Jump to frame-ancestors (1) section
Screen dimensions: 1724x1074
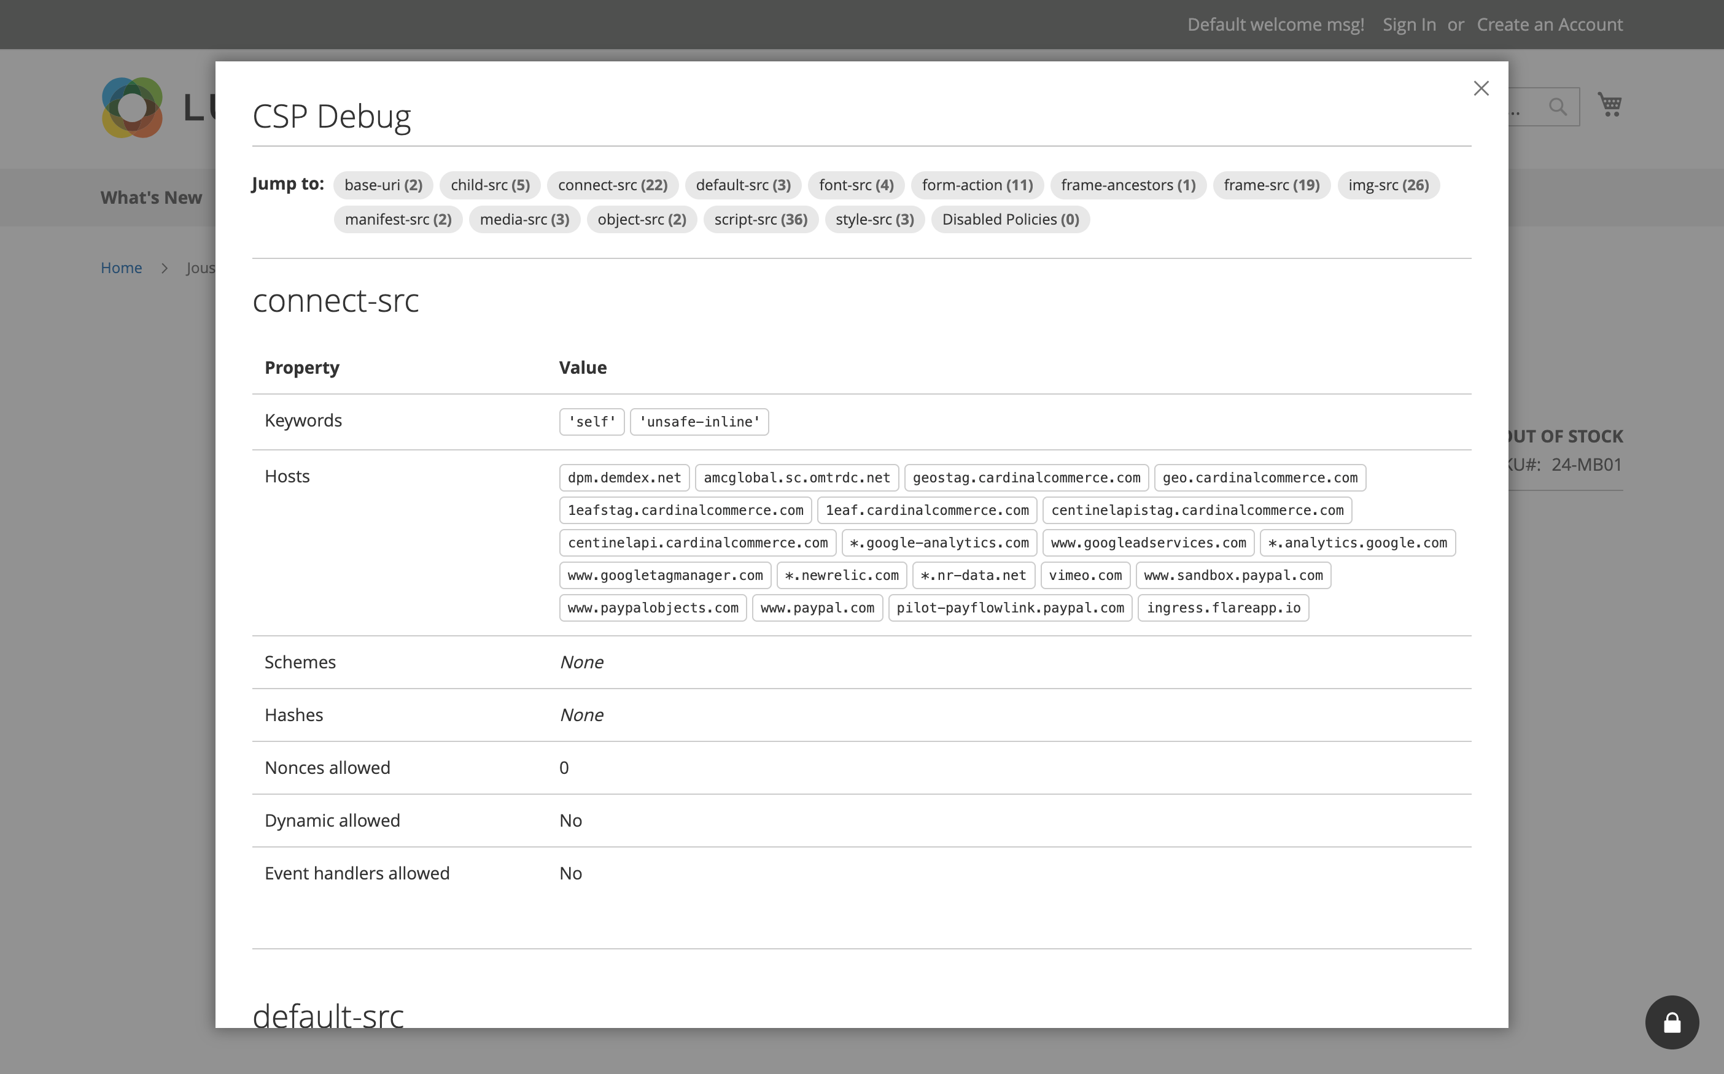click(x=1128, y=185)
